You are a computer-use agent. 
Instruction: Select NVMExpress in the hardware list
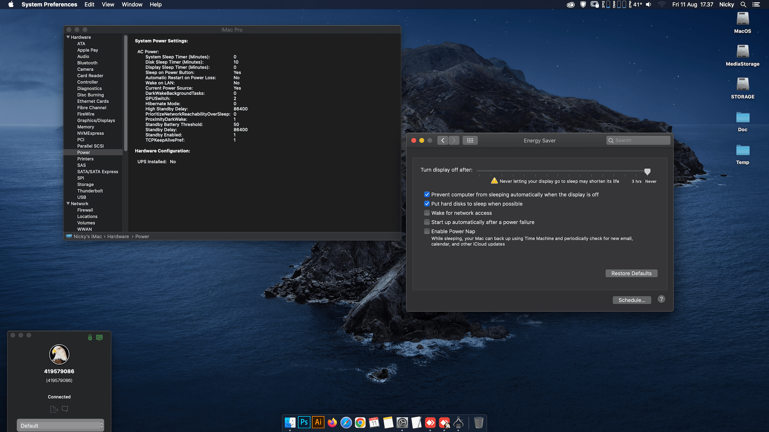click(x=91, y=133)
